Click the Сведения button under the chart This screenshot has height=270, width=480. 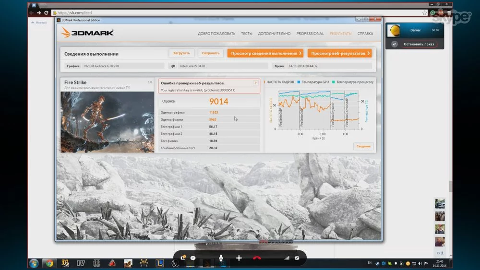coord(363,146)
